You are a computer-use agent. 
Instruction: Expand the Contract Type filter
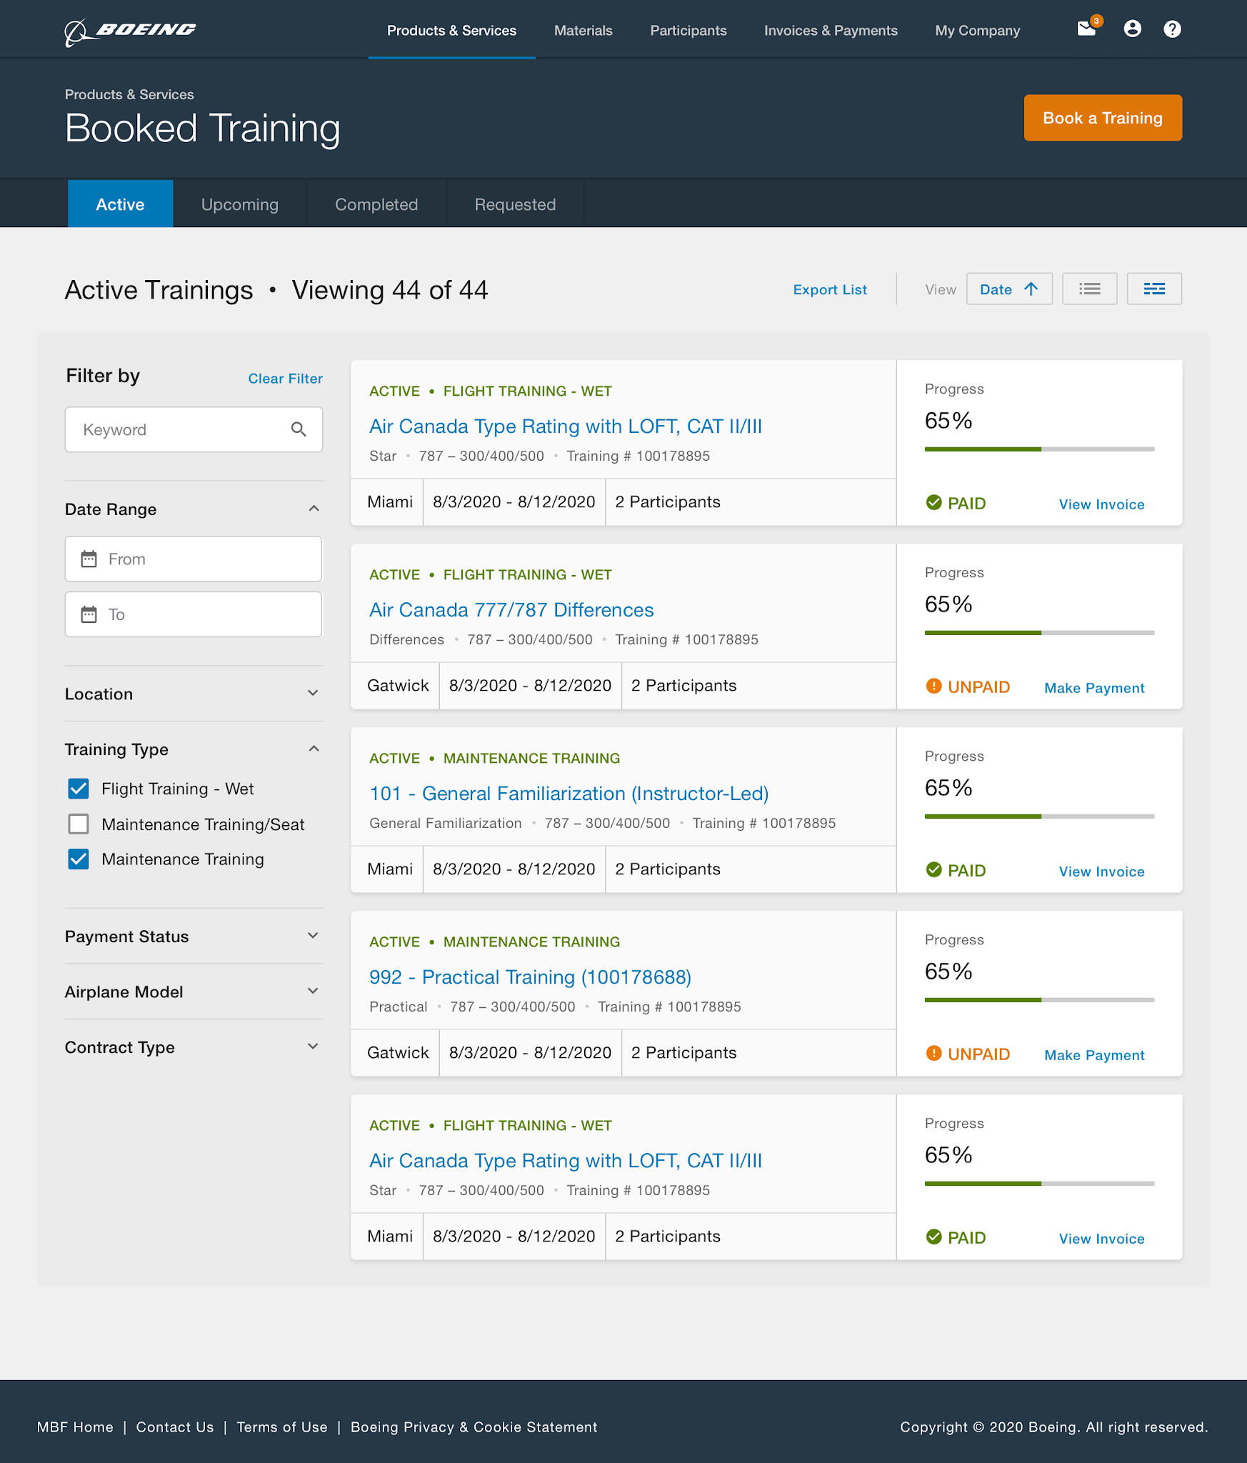coord(313,1047)
